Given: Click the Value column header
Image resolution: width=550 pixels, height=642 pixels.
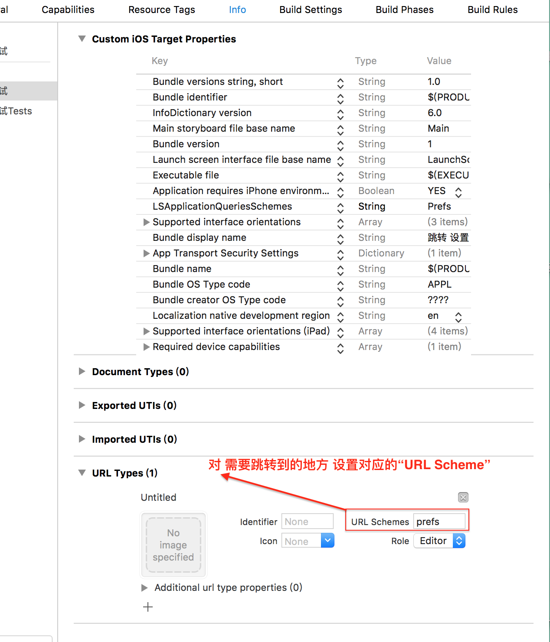Looking at the screenshot, I should pos(439,61).
